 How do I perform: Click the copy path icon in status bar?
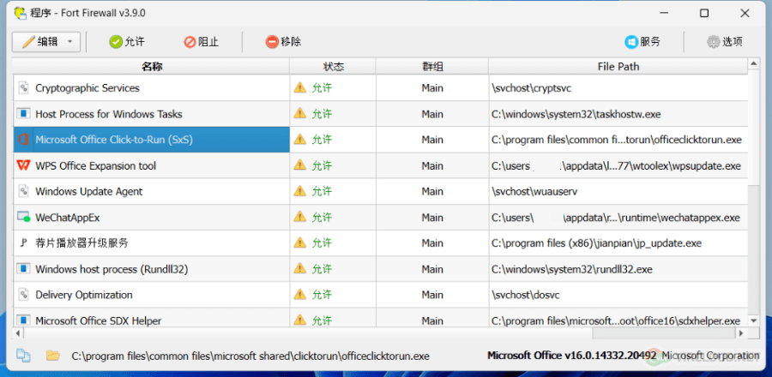tap(22, 356)
